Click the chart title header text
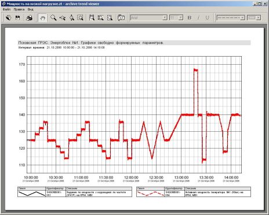 click(91, 43)
